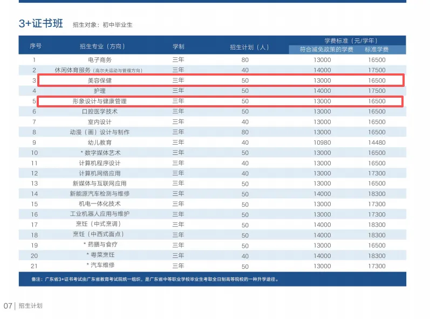Screen dimensions: 430x319
Task: Click the enrollment plan '80' for 动漫设计与制作
Action: 245,132
